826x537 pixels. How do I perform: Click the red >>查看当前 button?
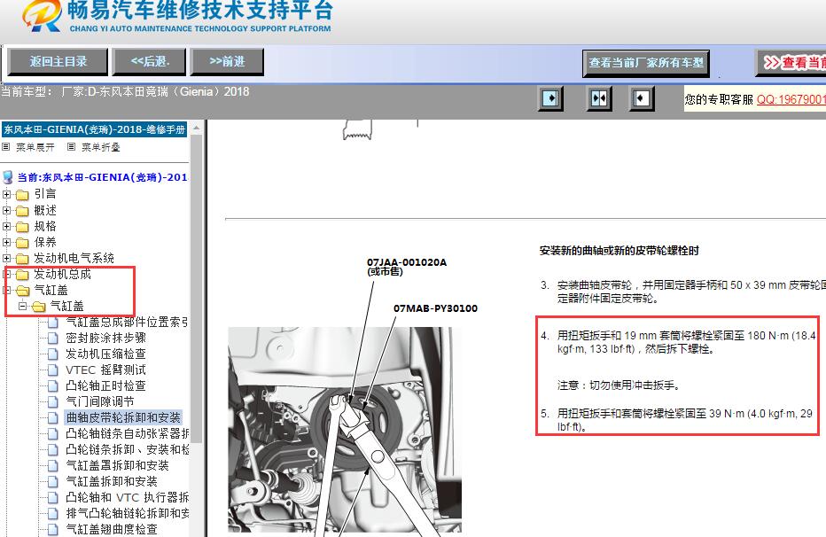[791, 63]
